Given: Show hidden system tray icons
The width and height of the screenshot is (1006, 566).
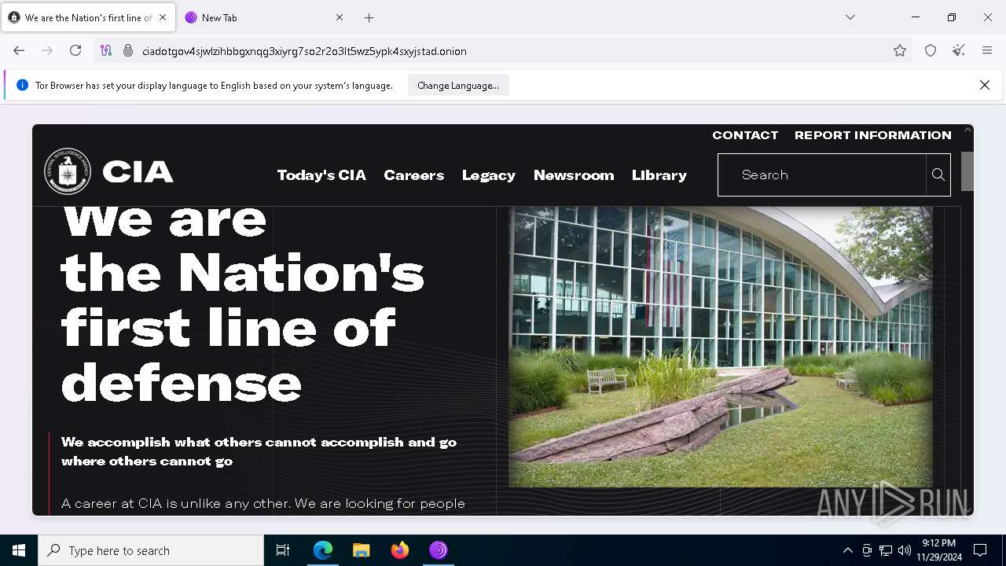Looking at the screenshot, I should [x=847, y=550].
